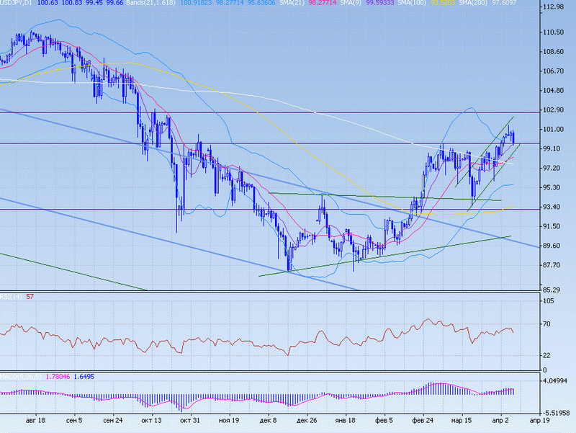This screenshot has height=433, width=576.
Task: Select the авг 18 date marker
Action: click(35, 419)
